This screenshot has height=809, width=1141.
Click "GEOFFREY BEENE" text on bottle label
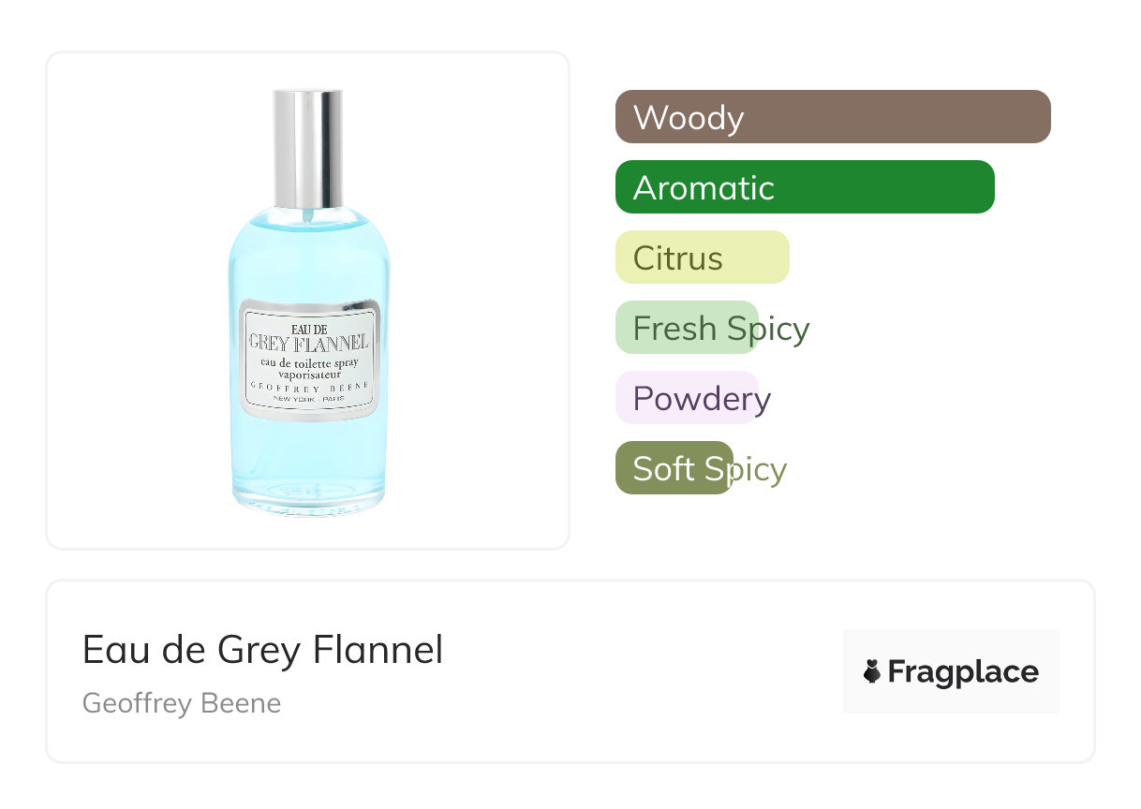308,388
